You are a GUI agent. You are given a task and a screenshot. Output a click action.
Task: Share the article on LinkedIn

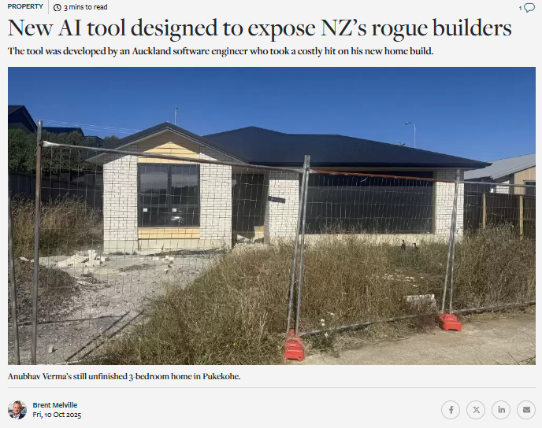click(501, 410)
